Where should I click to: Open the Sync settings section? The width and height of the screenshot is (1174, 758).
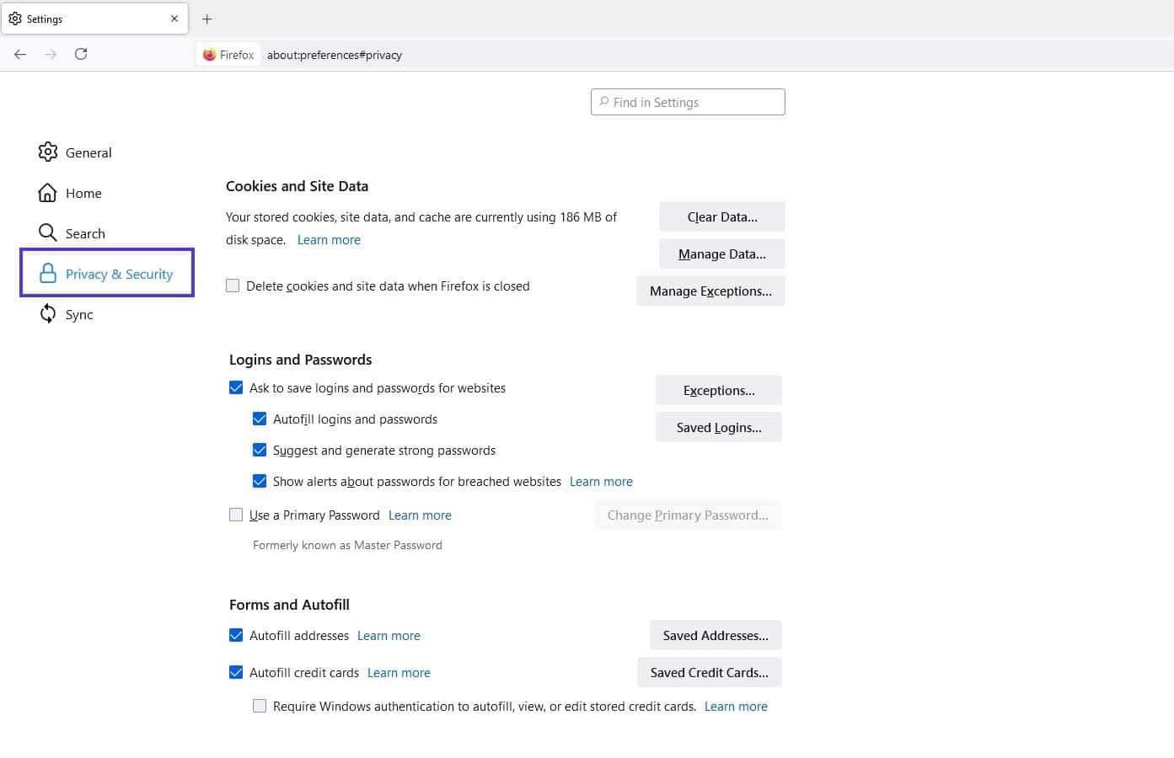pos(80,314)
